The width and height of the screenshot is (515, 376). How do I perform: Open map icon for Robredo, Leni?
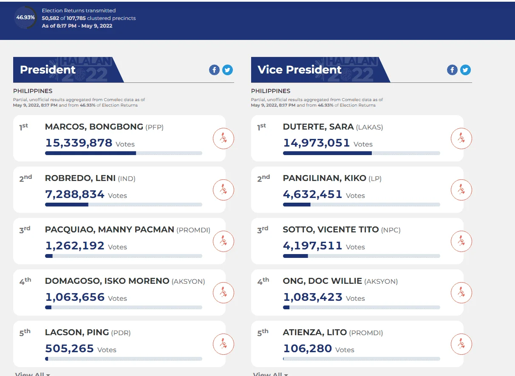pos(224,190)
